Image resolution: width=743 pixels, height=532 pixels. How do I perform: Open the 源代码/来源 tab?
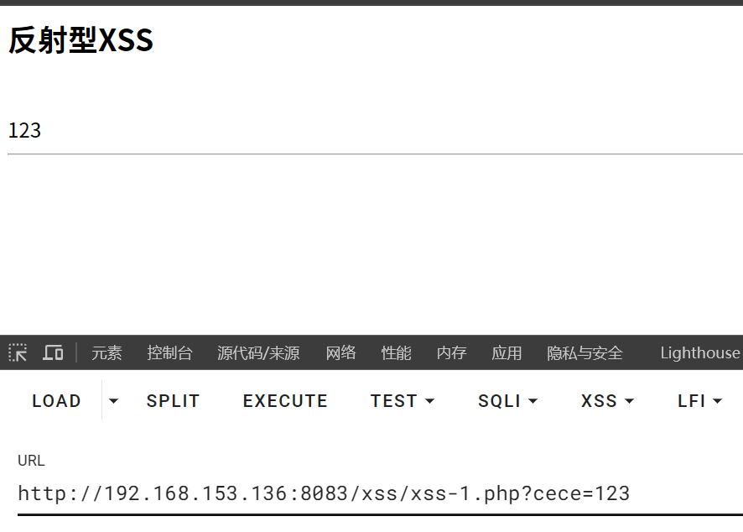click(258, 352)
